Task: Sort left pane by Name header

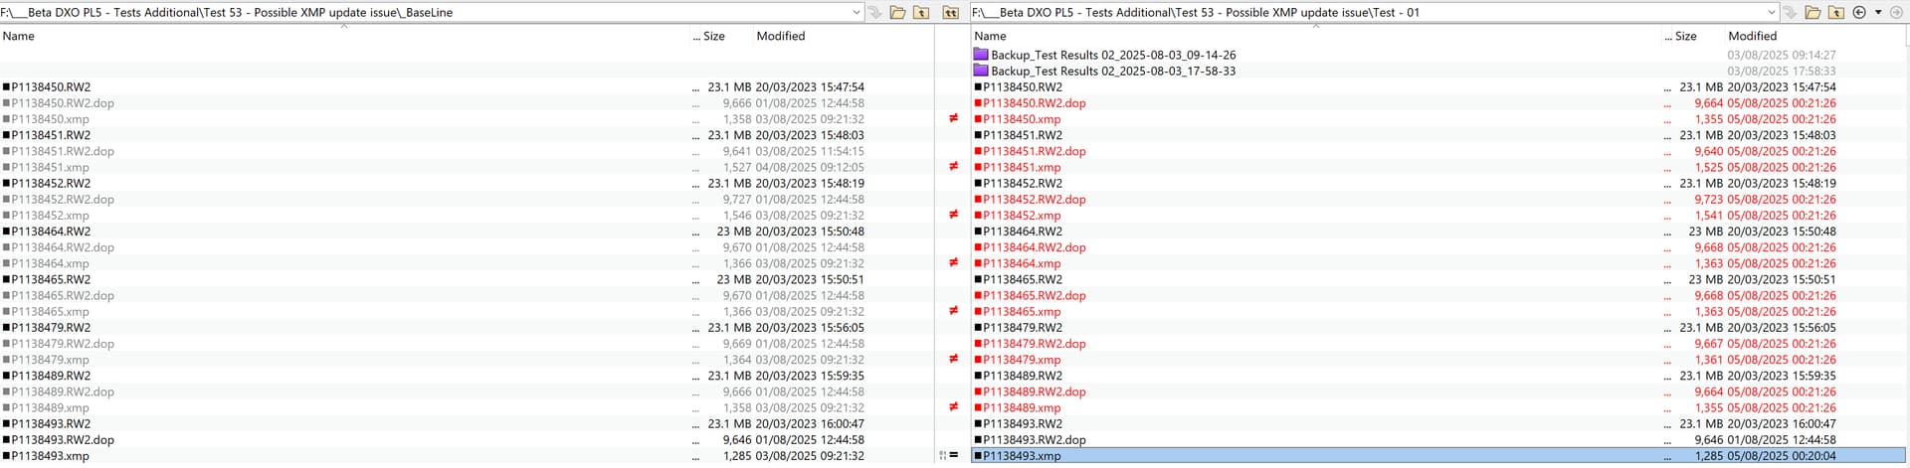Action: 19,36
